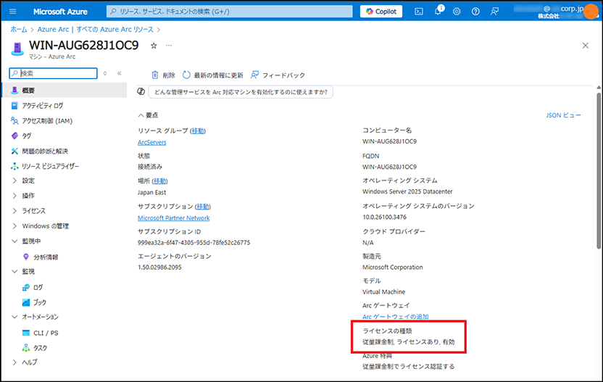Click 移動 next to リソース グループ
603x382 pixels.
tap(198, 130)
